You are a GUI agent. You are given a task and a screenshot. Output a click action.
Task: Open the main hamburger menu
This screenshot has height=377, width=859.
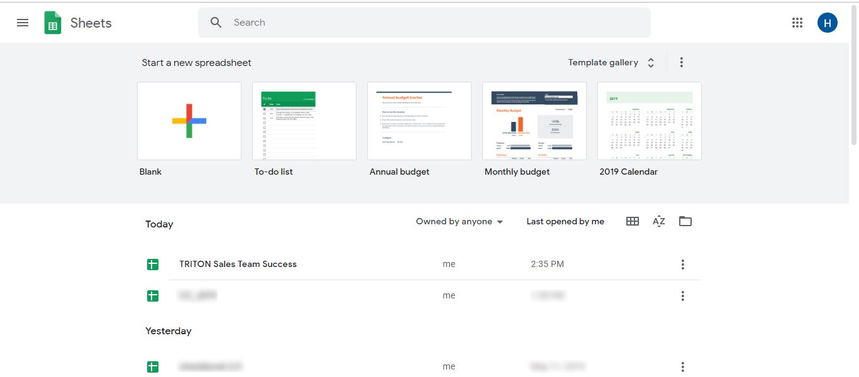click(x=23, y=23)
